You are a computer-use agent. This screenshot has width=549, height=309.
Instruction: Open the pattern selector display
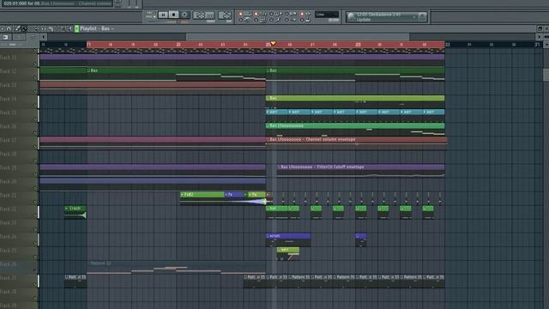click(225, 15)
